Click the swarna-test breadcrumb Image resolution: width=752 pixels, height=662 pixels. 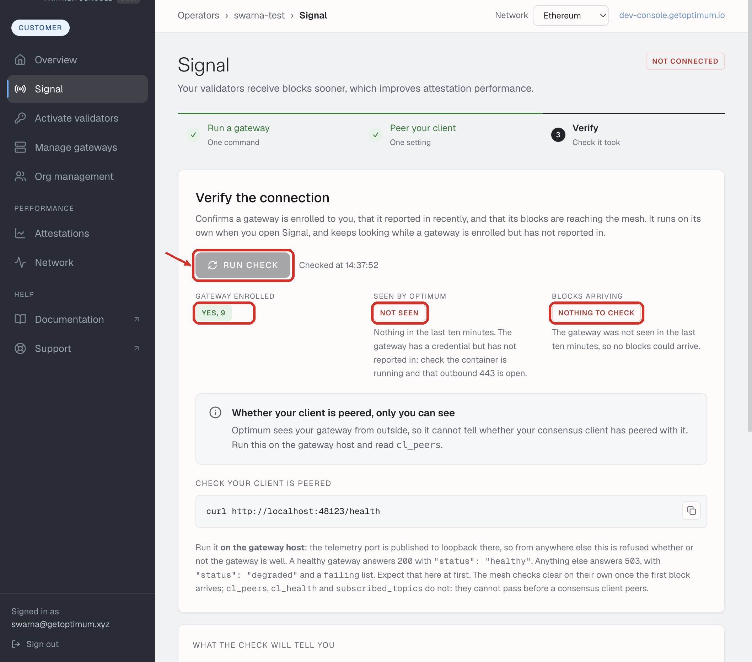coord(259,15)
